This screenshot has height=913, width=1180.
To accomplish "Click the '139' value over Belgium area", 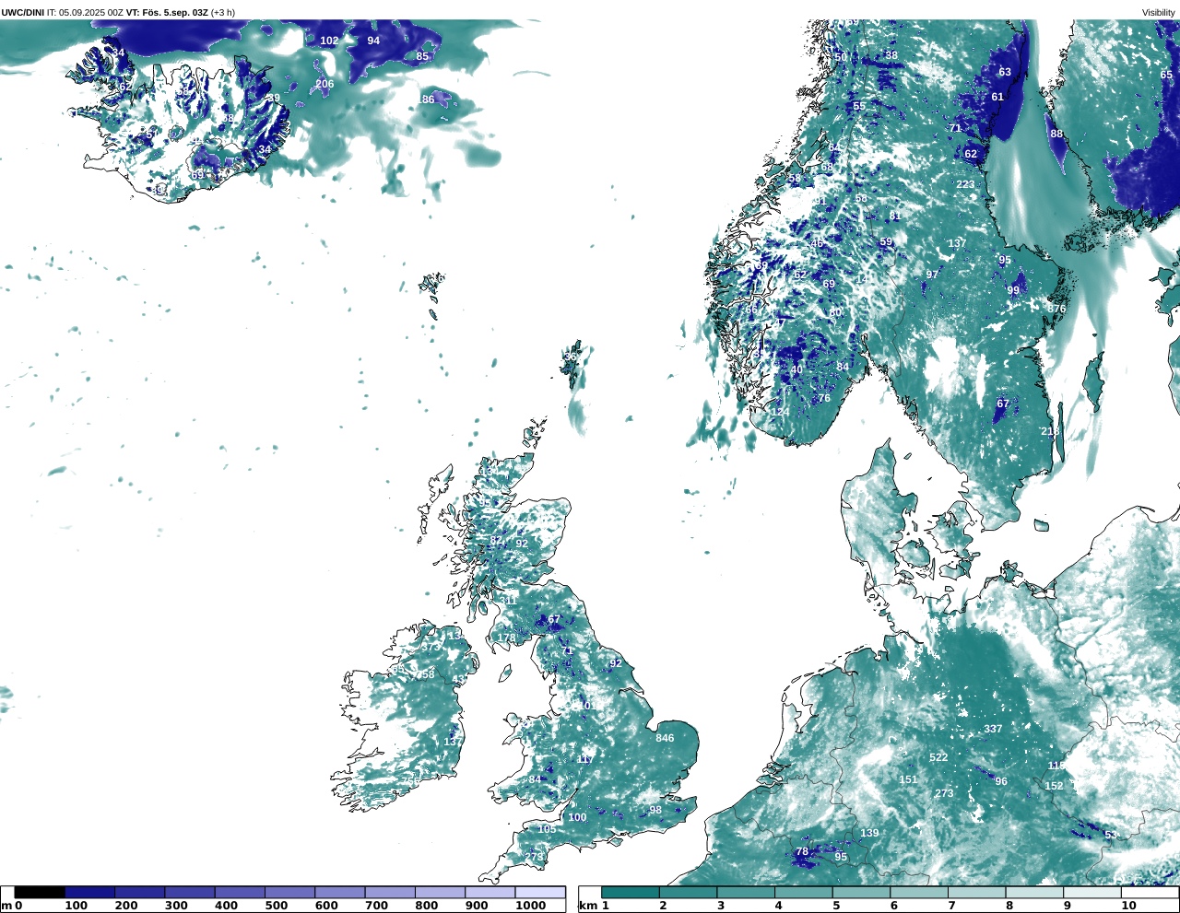I will pos(869,833).
